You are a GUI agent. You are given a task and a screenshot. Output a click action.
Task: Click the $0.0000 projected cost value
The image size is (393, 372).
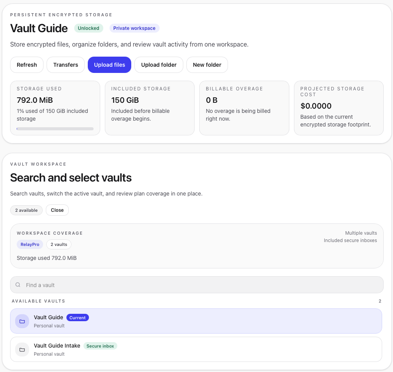(x=316, y=106)
